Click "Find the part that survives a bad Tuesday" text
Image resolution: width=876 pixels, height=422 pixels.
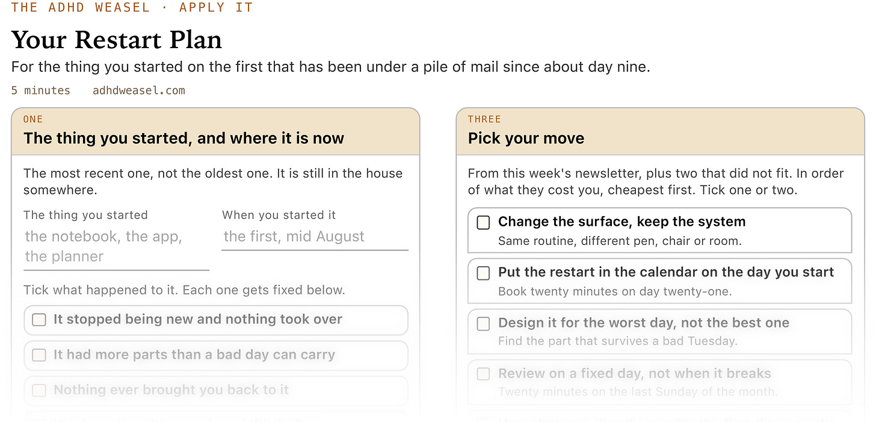pos(617,341)
